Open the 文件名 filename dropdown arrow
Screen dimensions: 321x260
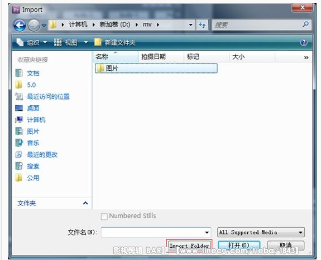pyautogui.click(x=207, y=232)
